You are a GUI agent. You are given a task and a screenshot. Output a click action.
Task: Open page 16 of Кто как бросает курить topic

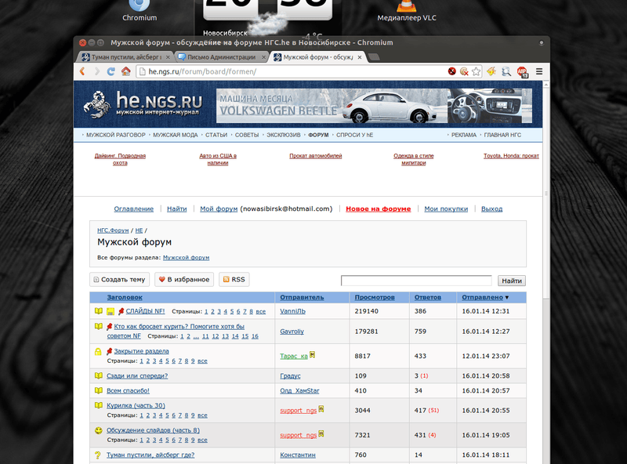pyautogui.click(x=255, y=336)
